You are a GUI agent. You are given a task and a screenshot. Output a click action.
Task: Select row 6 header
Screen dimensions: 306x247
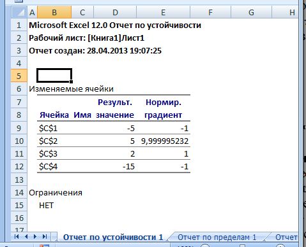[x=19, y=88]
